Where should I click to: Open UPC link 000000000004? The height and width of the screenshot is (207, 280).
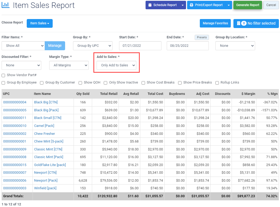[15, 102]
